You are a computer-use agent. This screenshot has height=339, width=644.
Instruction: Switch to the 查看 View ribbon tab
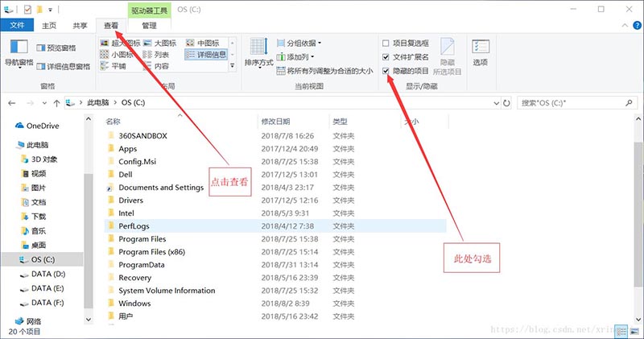[111, 26]
